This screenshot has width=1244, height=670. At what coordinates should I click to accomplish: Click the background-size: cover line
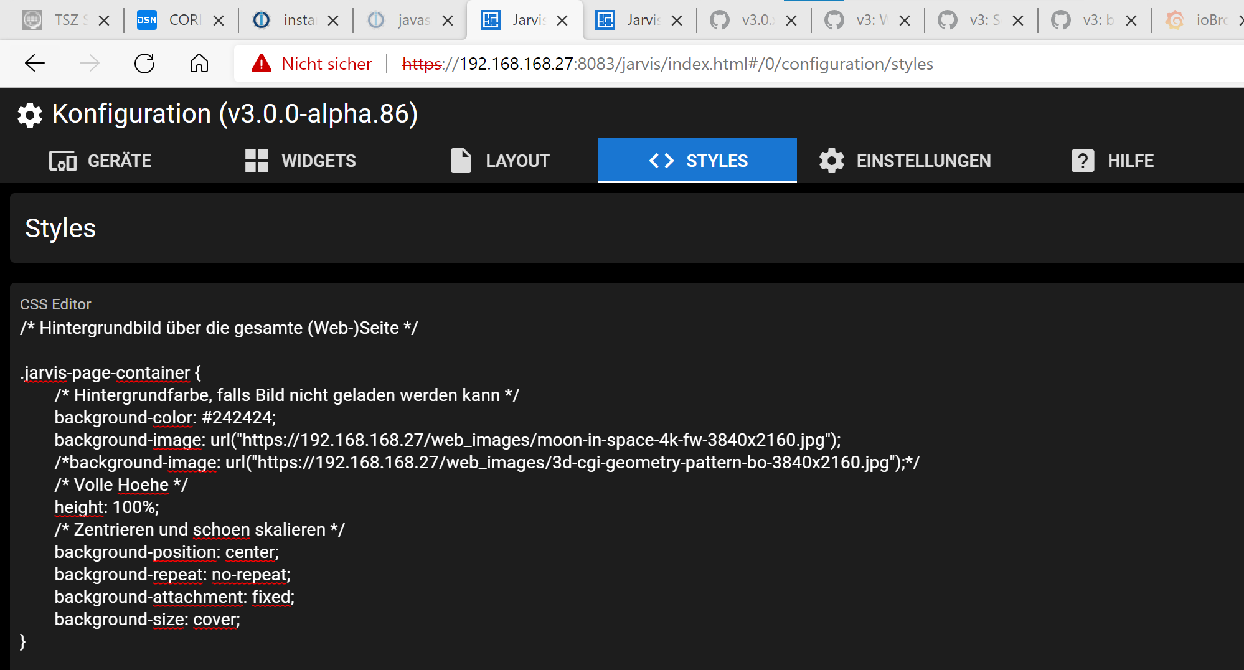147,619
